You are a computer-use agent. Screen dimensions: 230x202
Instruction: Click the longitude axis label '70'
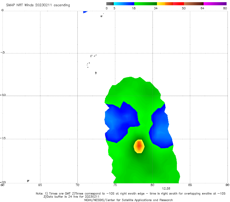(77, 185)
